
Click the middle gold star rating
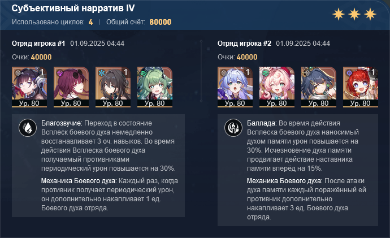pos(354,14)
